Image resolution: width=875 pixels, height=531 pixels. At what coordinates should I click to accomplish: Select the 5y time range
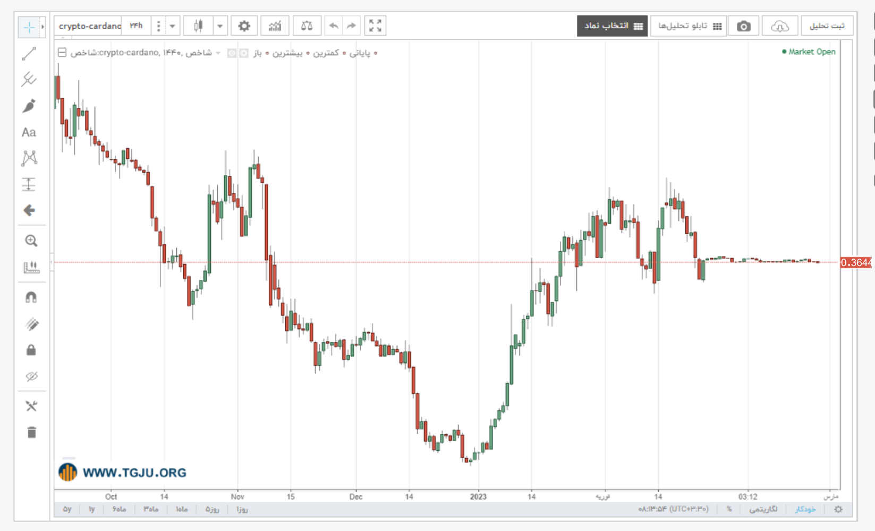67,509
